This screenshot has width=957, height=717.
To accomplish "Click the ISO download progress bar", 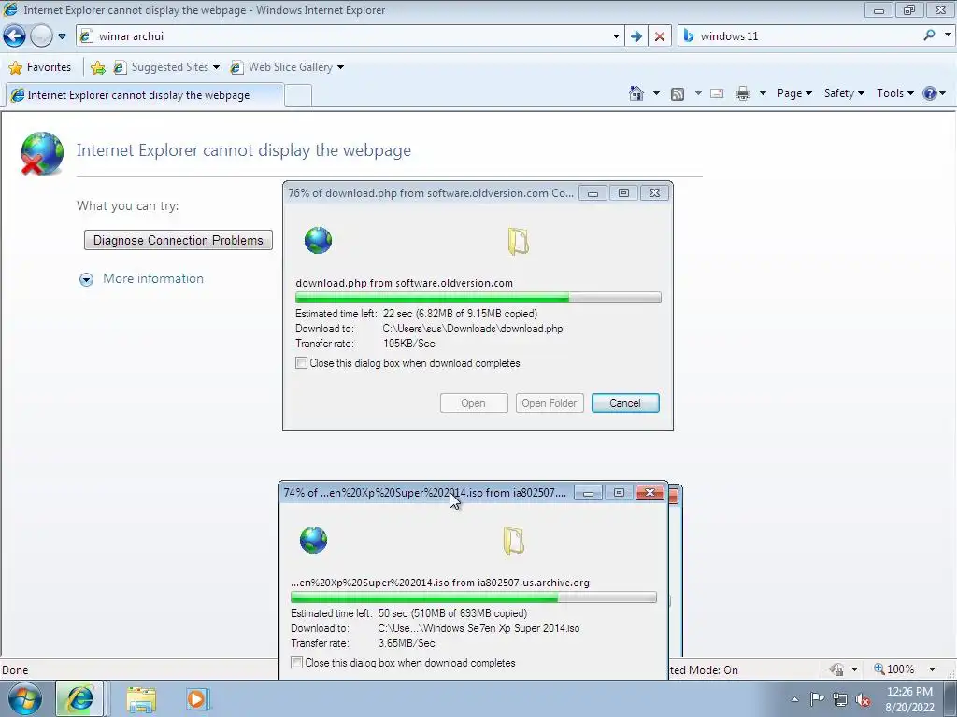I will pyautogui.click(x=473, y=597).
